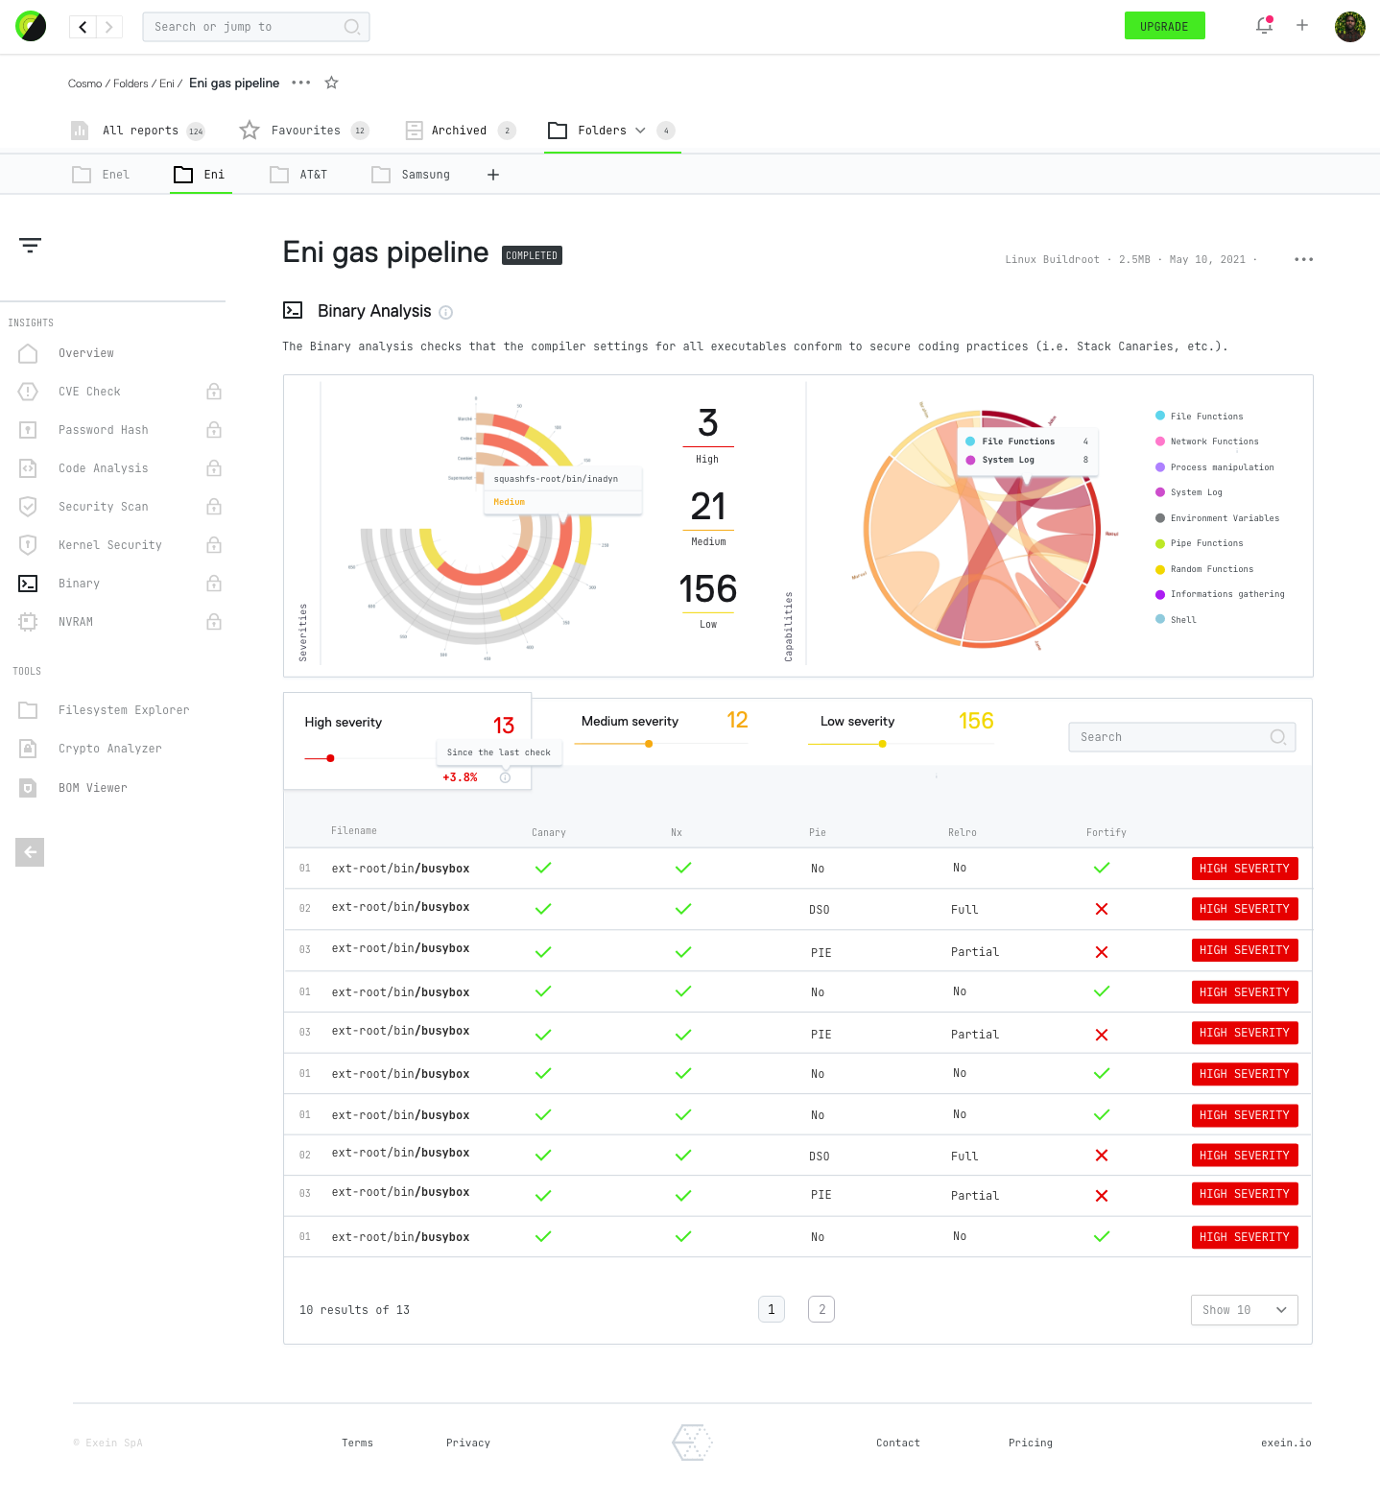This screenshot has height=1503, width=1380.
Task: Click the lock icon beside Password Hash
Action: 214,430
